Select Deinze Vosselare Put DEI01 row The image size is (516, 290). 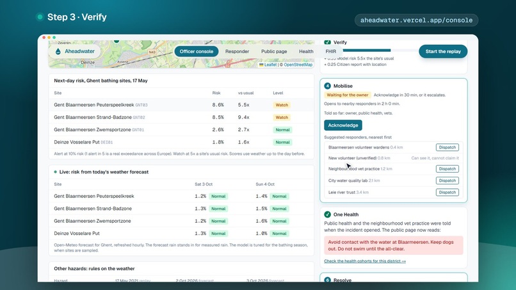(181, 142)
